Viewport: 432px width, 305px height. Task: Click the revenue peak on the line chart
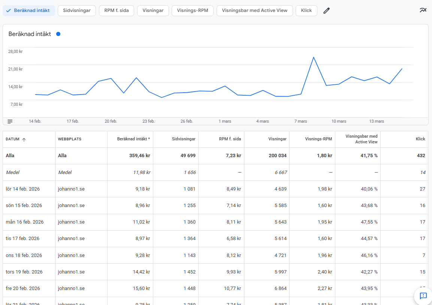tap(313, 57)
